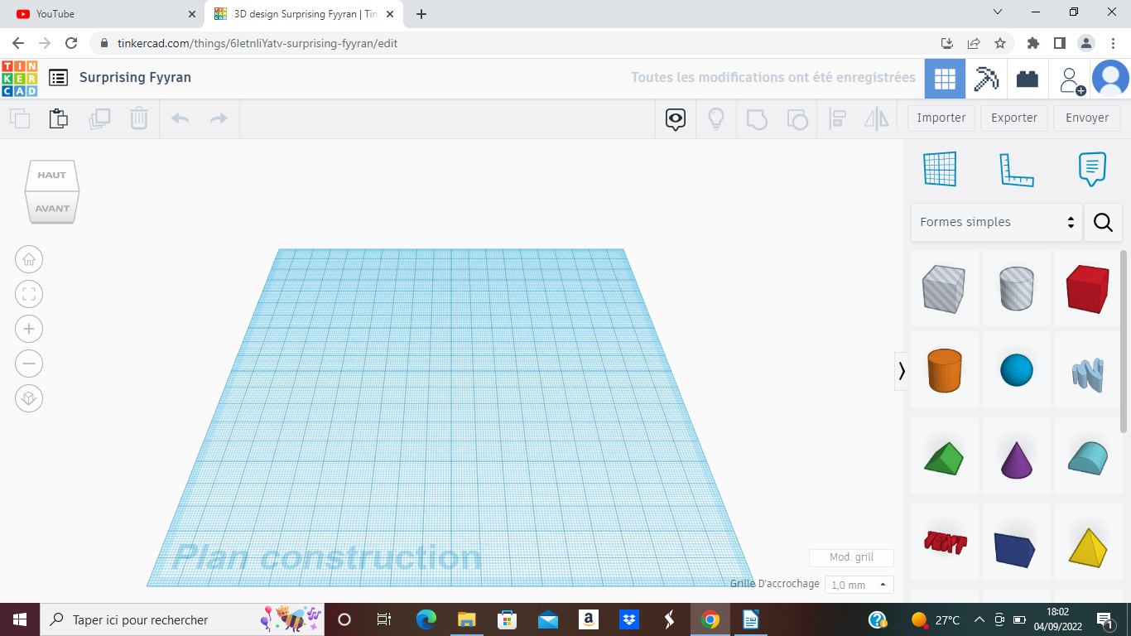Open the user profile avatar
The image size is (1131, 636).
click(1110, 79)
